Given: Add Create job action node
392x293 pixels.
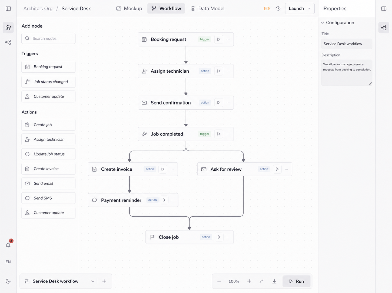Looking at the screenshot, I should pyautogui.click(x=48, y=125).
